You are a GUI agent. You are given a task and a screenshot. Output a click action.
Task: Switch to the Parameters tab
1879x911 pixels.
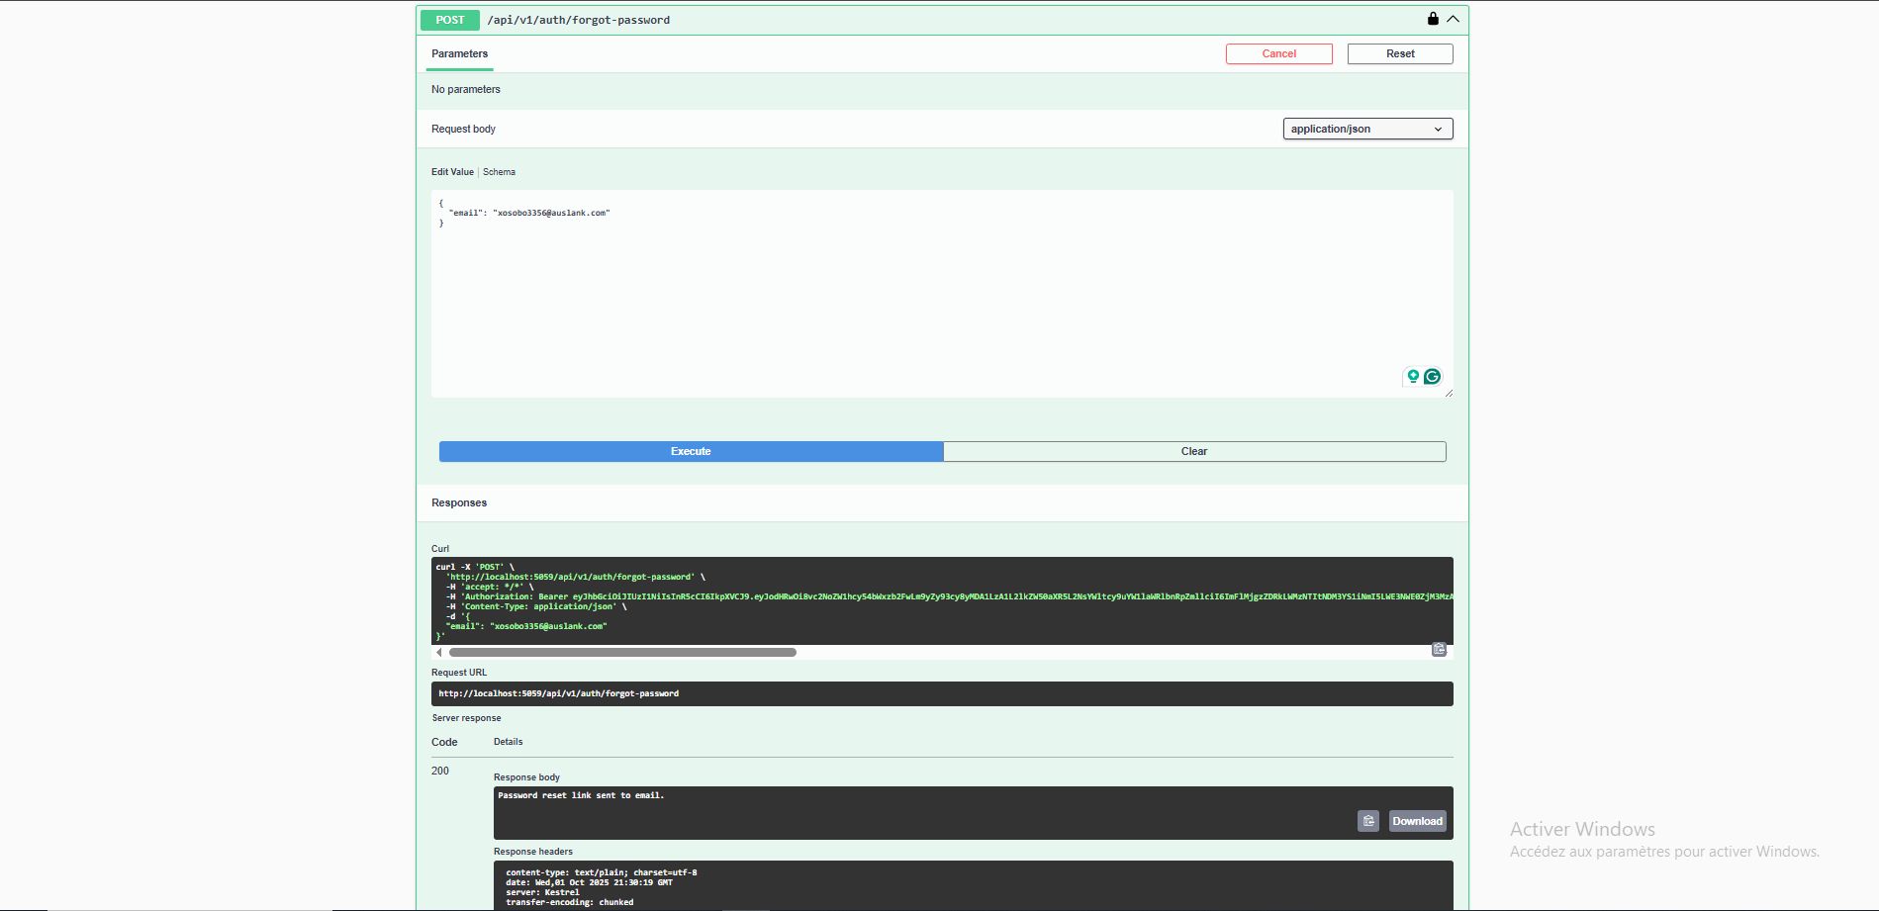[459, 53]
